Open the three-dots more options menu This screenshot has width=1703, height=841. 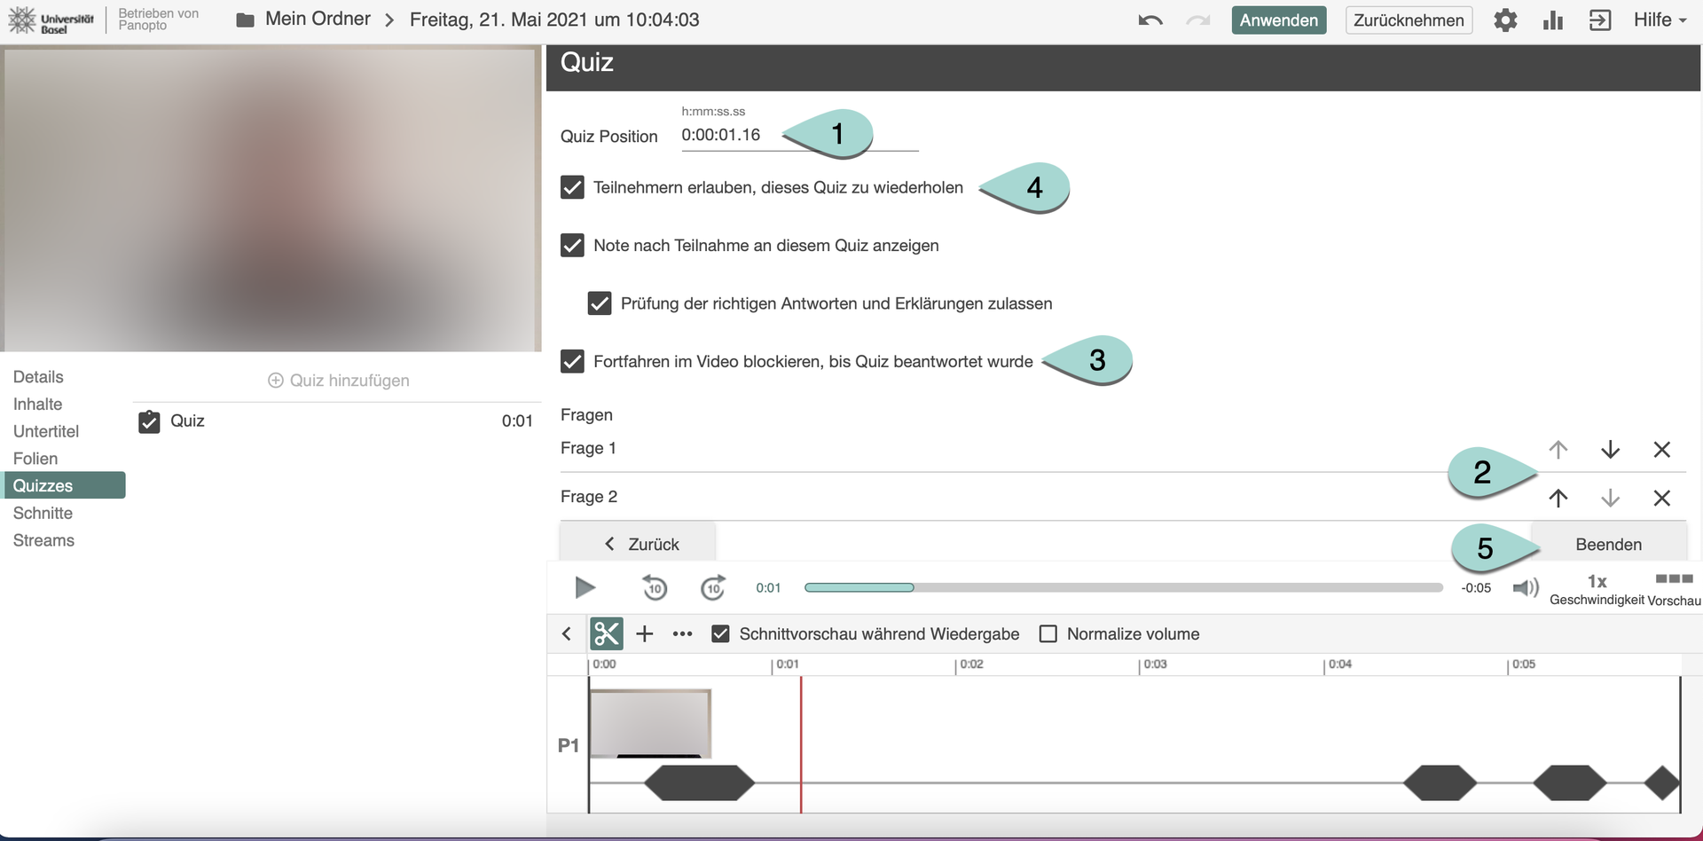pos(682,633)
